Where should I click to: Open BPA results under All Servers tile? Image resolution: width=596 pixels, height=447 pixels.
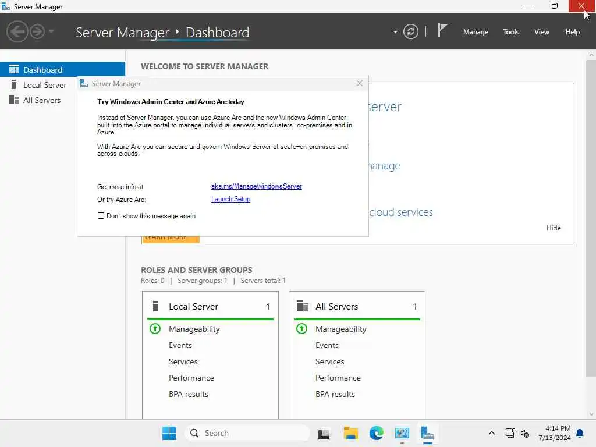335,395
